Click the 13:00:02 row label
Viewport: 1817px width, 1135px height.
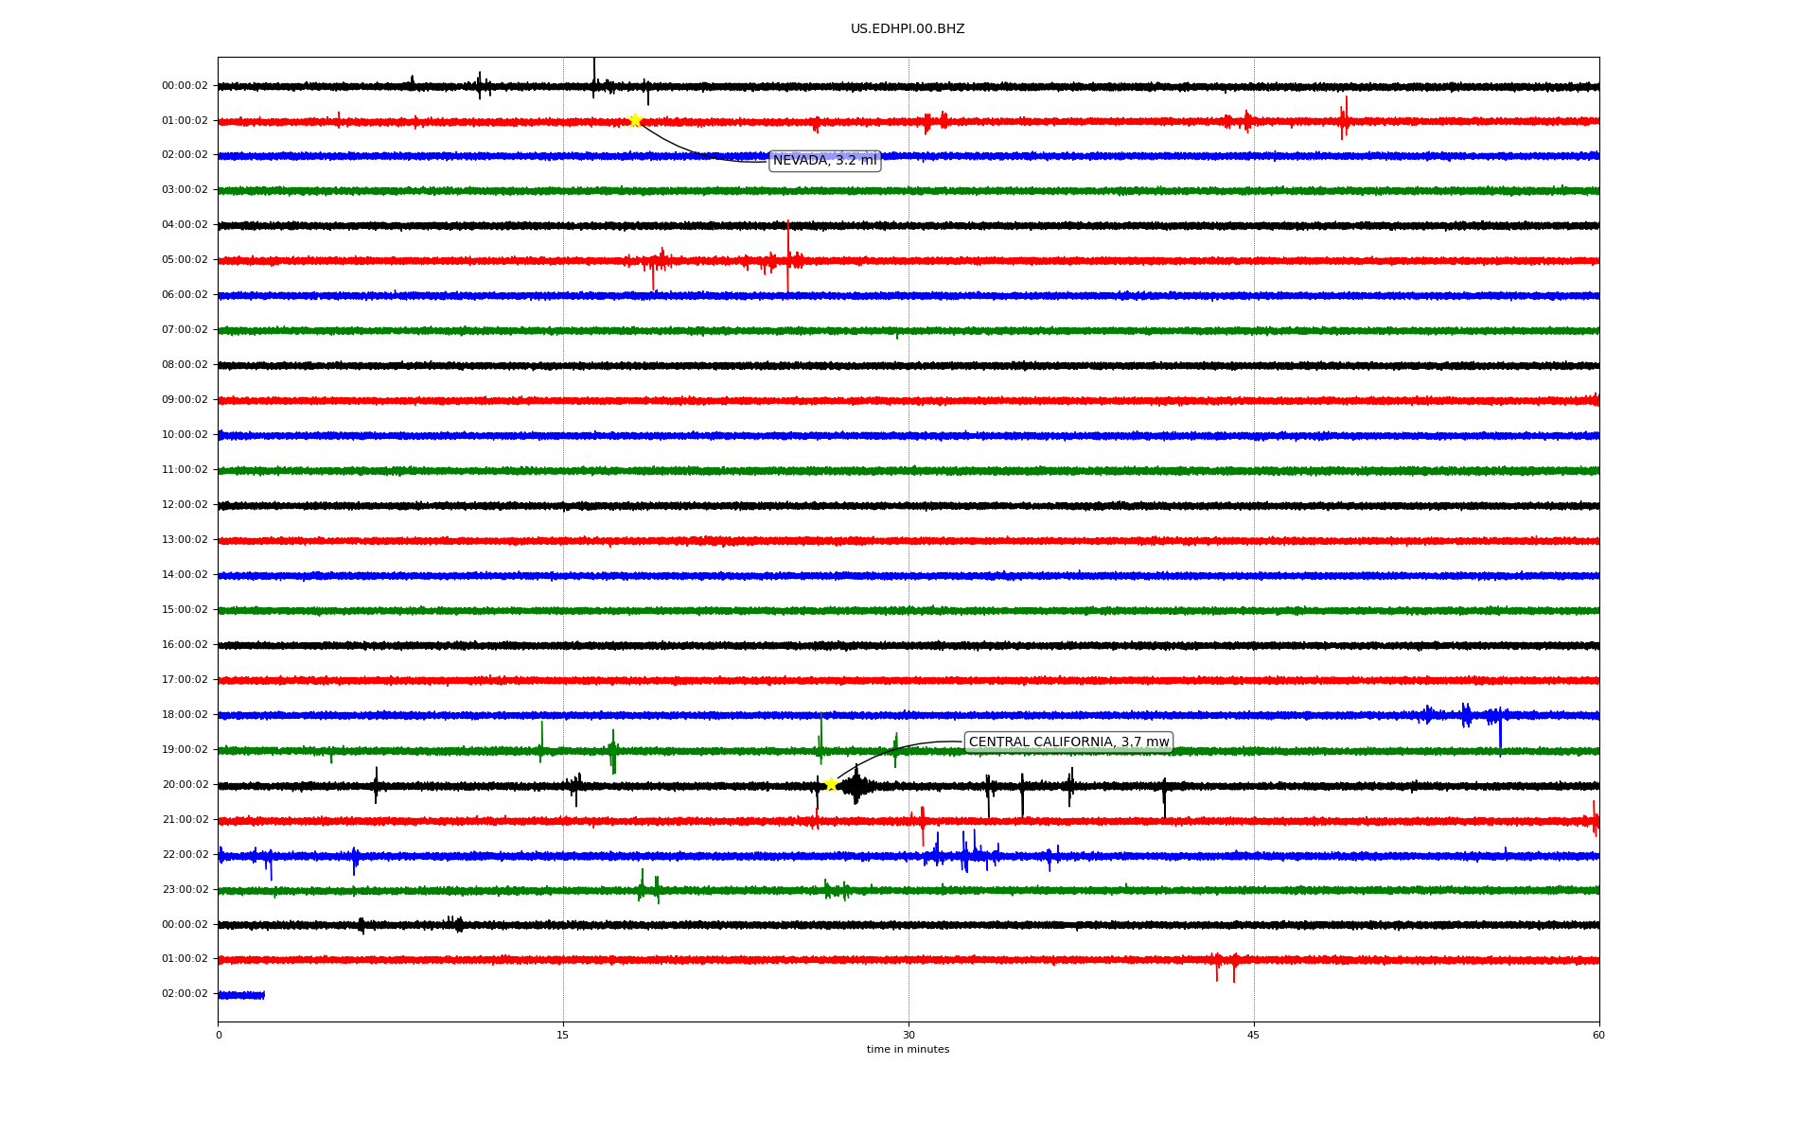click(x=185, y=540)
